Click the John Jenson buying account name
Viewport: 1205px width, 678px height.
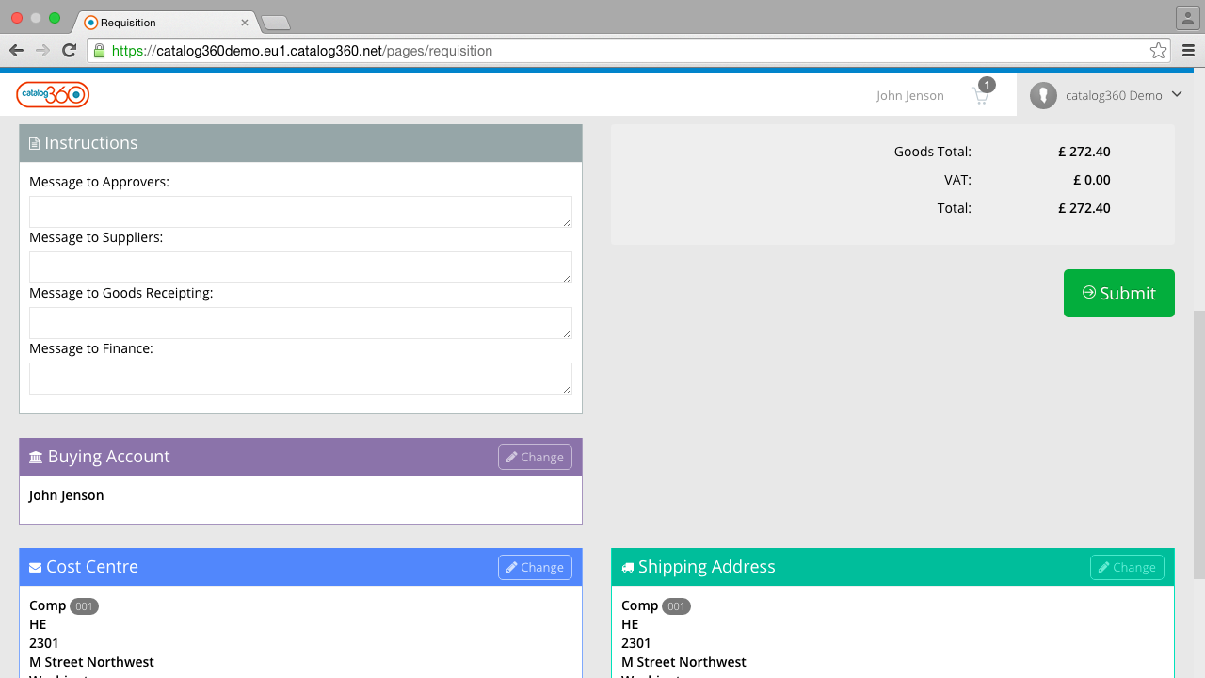tap(67, 495)
